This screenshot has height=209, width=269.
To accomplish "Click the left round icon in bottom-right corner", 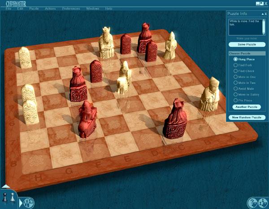I will pyautogui.click(x=252, y=203).
